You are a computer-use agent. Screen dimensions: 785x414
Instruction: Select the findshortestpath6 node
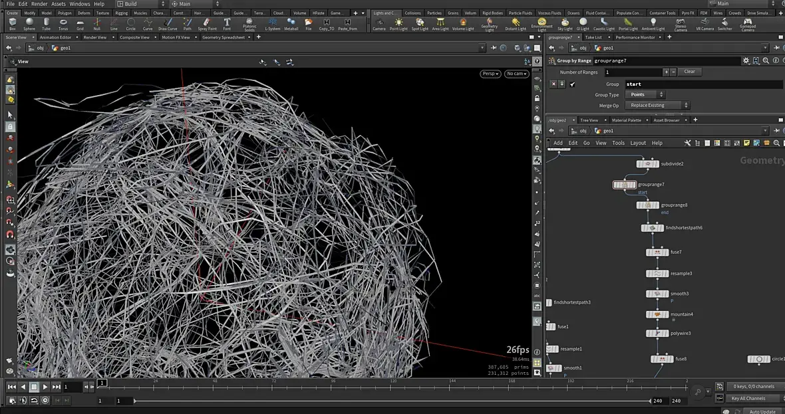click(x=652, y=228)
